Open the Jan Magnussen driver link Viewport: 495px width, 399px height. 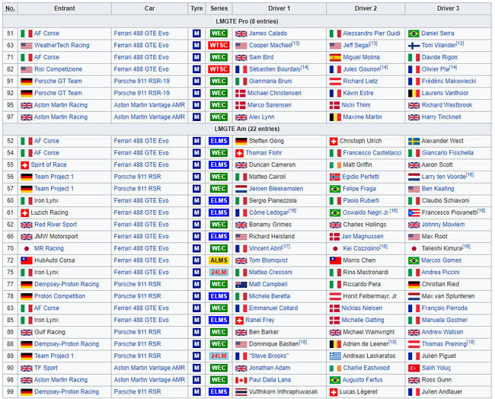pos(362,237)
